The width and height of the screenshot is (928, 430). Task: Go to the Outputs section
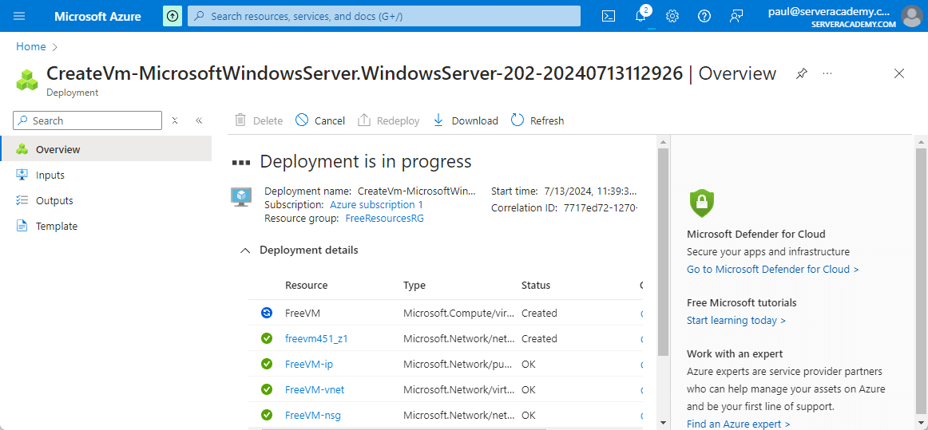pos(54,200)
